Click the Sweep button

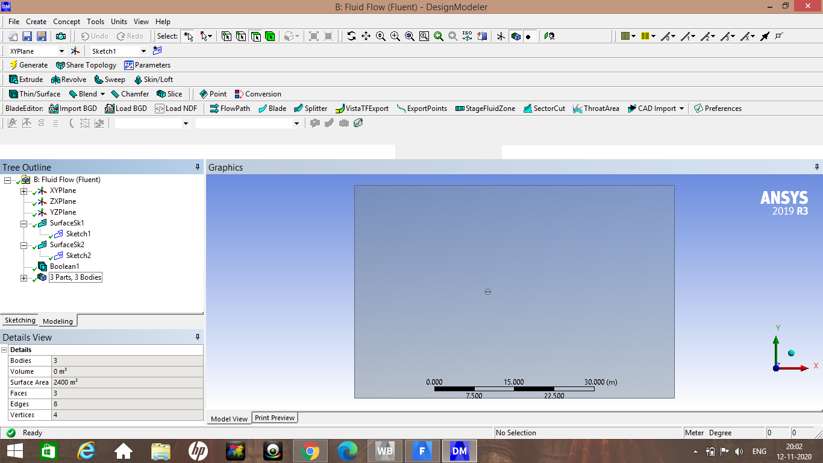pyautogui.click(x=110, y=80)
